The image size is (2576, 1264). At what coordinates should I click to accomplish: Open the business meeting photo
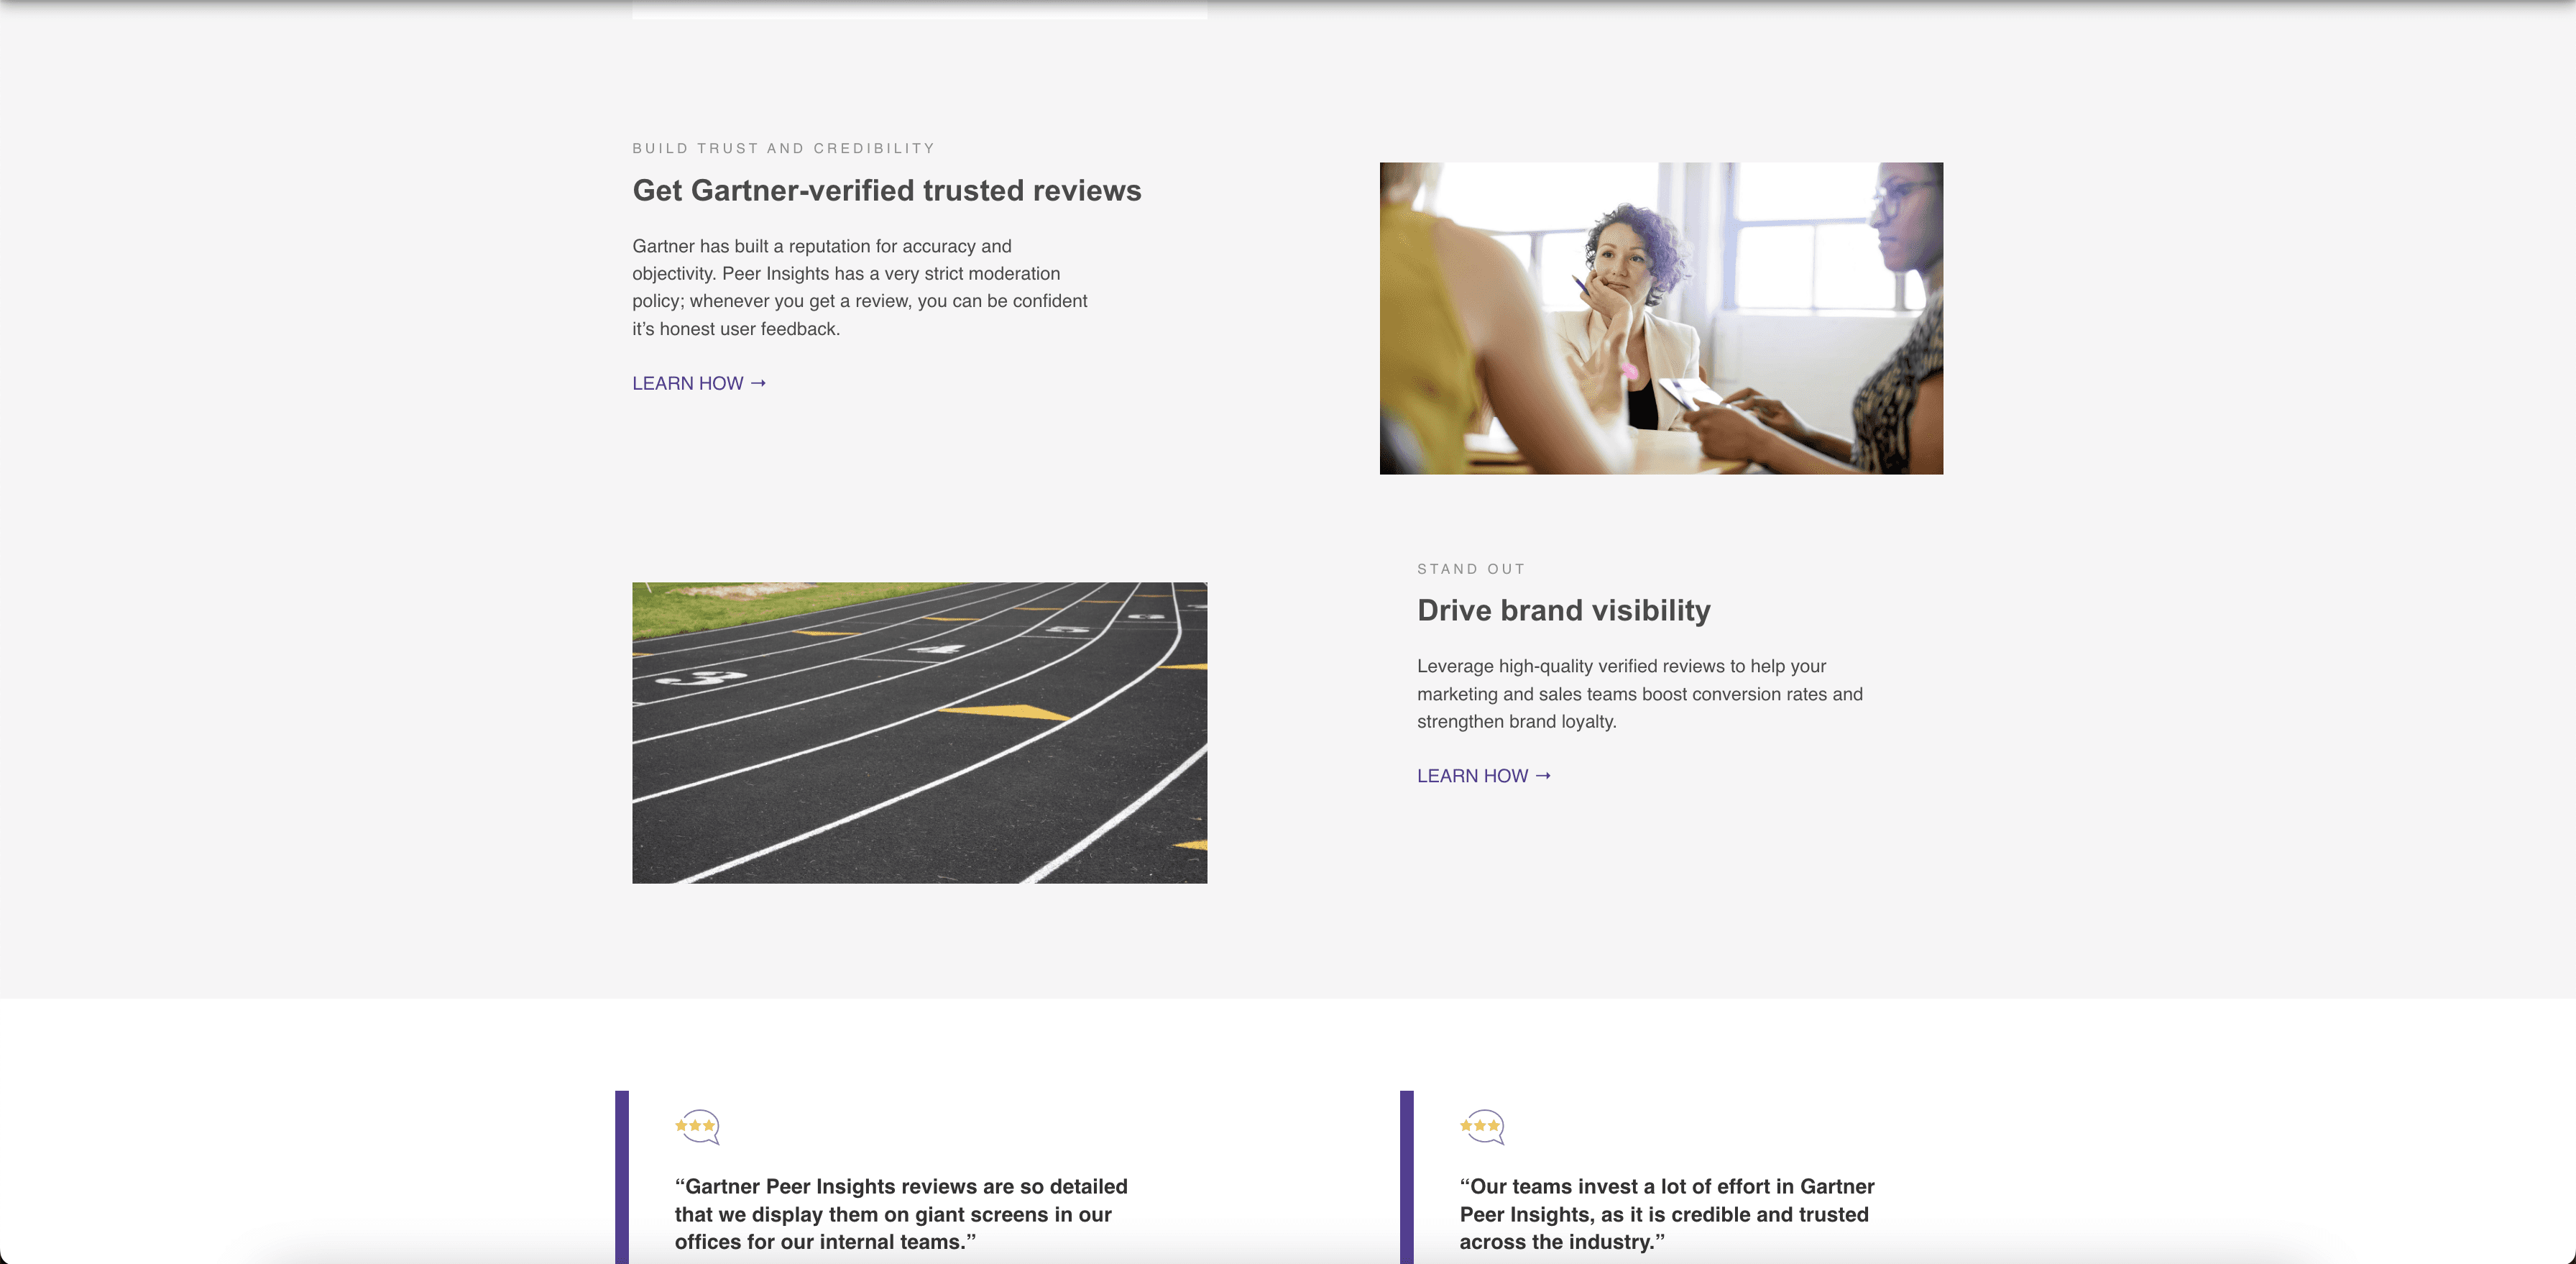tap(1661, 318)
